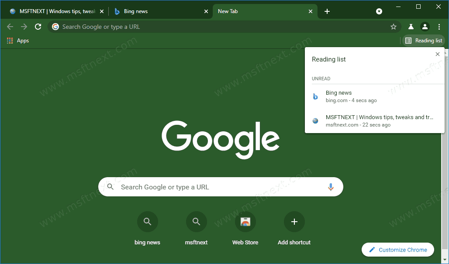This screenshot has height=264, width=449.
Task: Open a new tab with the plus button
Action: tap(327, 11)
